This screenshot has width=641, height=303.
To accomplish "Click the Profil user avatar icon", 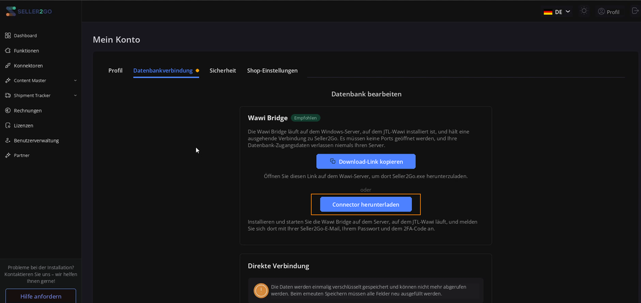I will pyautogui.click(x=601, y=11).
